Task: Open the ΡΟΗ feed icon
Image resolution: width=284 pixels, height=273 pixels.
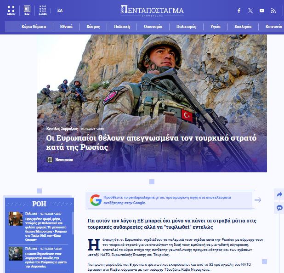Action: [x=27, y=11]
